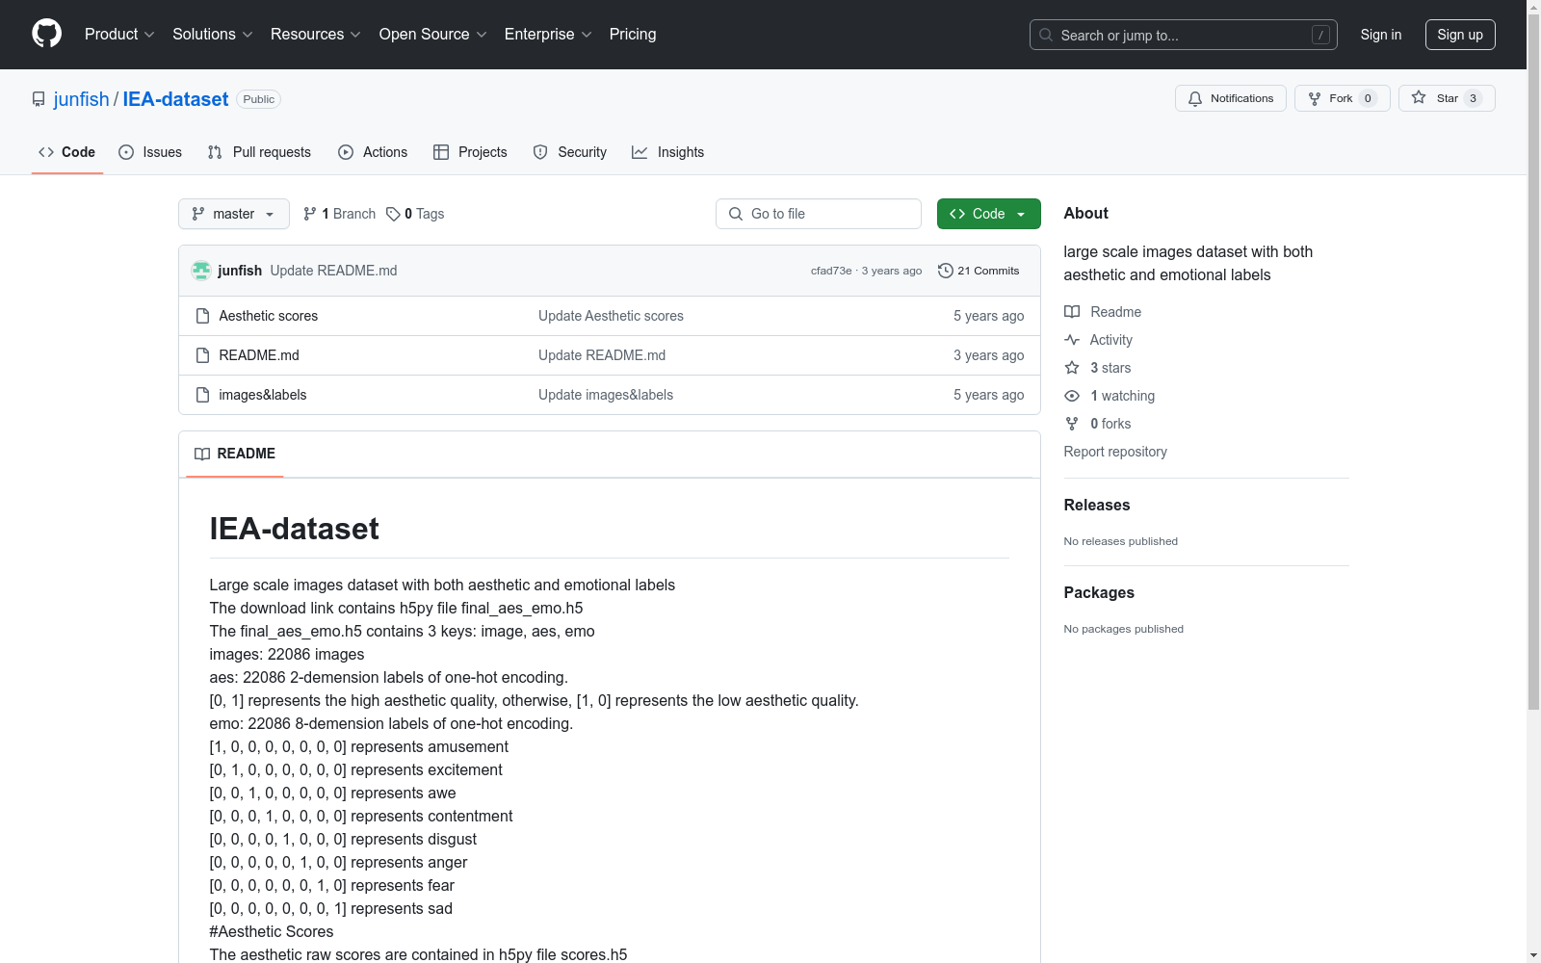Click the magnifier icon in Go to file
Screen dimensions: 1541x963
(x=736, y=214)
